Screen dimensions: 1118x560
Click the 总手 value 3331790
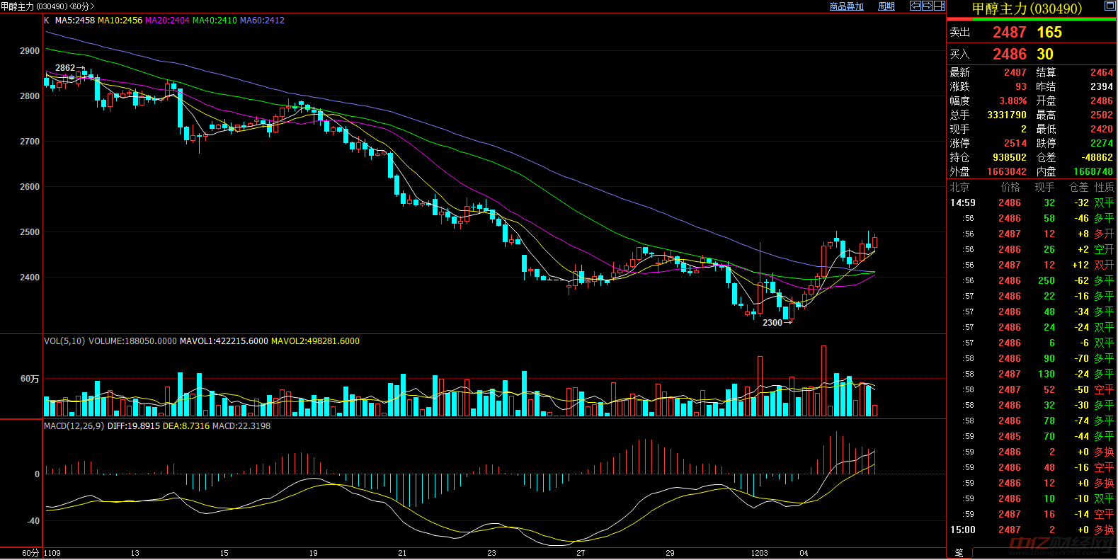(x=1007, y=115)
